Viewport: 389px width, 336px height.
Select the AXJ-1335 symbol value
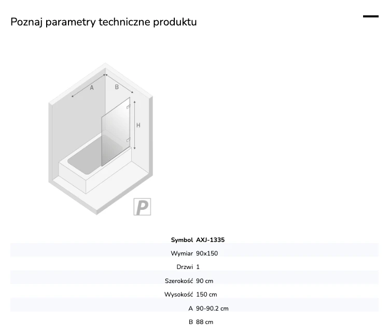tap(210, 240)
